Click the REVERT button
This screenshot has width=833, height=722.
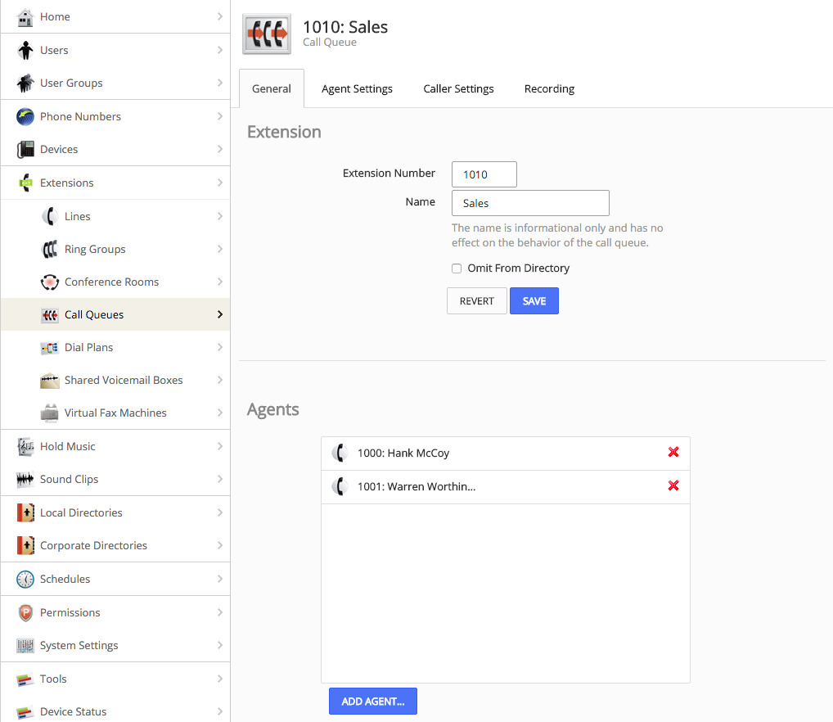click(476, 300)
